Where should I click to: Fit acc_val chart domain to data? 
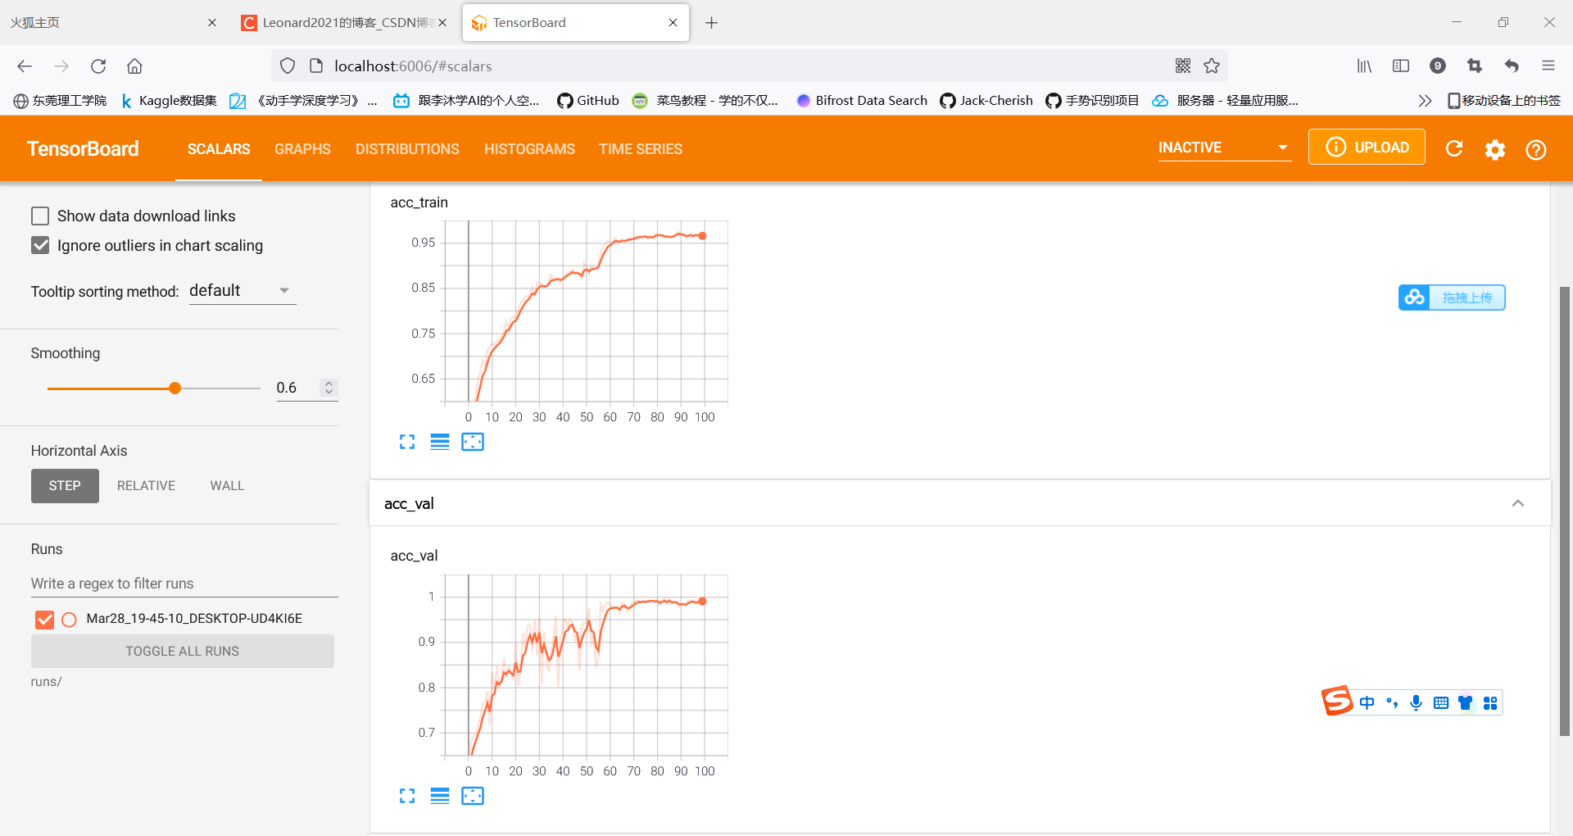473,796
